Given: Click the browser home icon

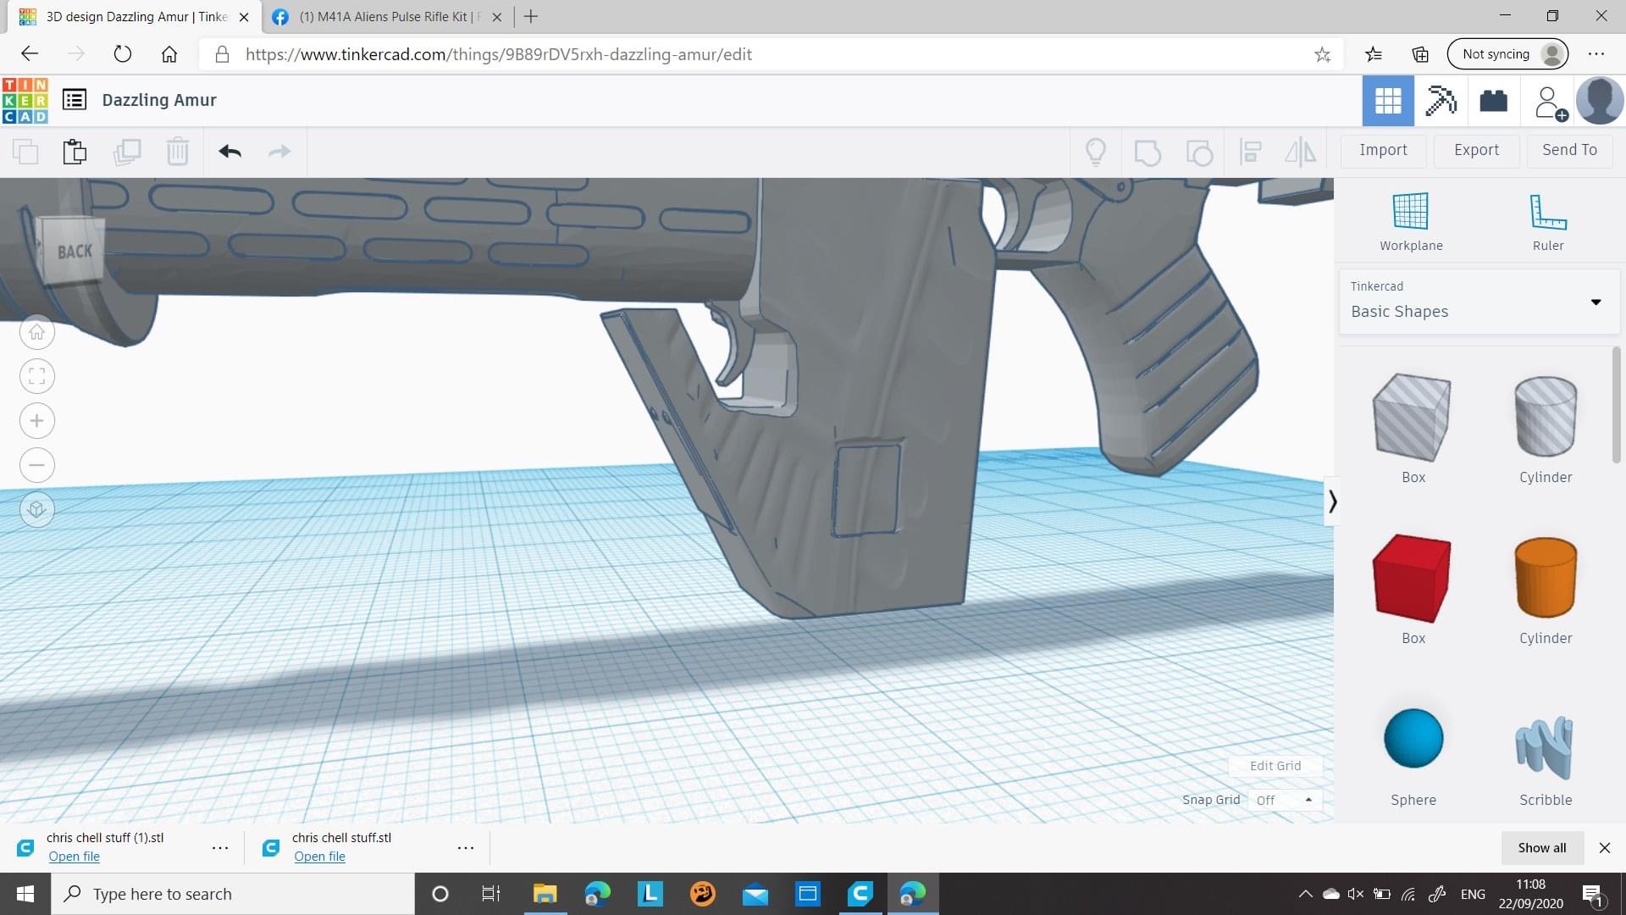Looking at the screenshot, I should coord(169,54).
